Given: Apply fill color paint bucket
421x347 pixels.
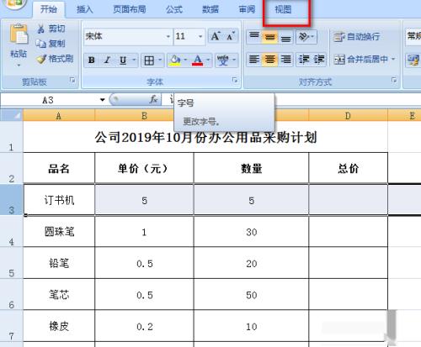Looking at the screenshot, I should tap(174, 60).
